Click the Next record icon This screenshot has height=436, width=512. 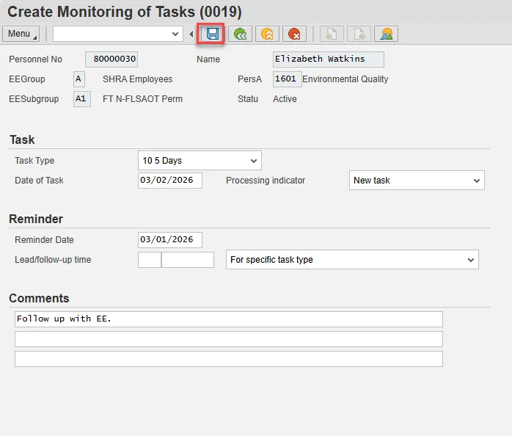pos(359,34)
